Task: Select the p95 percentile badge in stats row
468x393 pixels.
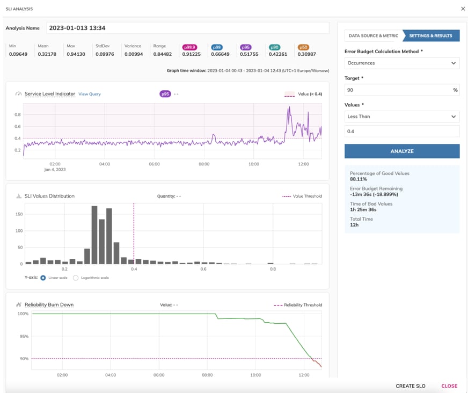Action: coord(246,47)
